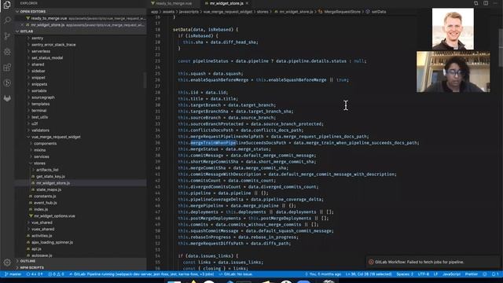Click the JavaScript language mode indicator

point(451,274)
